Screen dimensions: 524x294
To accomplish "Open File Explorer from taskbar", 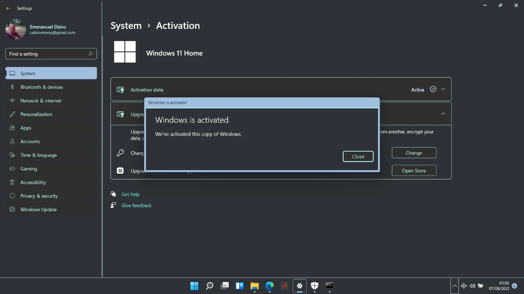I will tap(254, 286).
